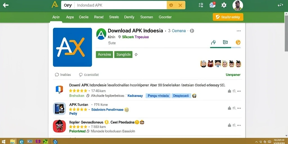Open the APK Tluntan app icon
The height and width of the screenshot is (144, 288).
[x=59, y=109]
